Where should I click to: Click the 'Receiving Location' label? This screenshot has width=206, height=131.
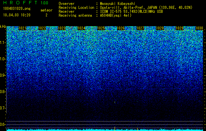(x=76, y=8)
